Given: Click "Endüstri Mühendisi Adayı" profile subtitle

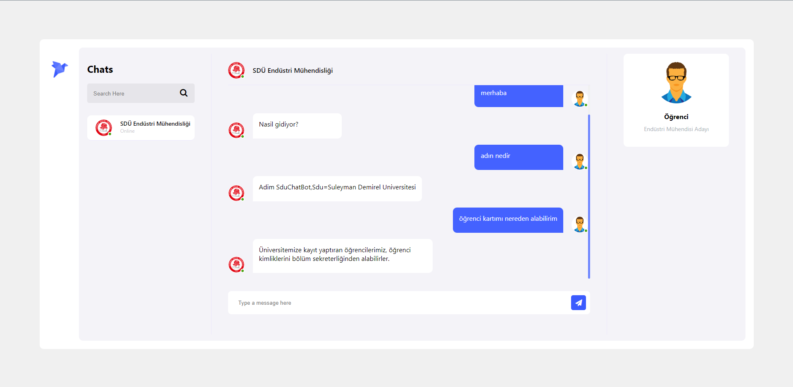Looking at the screenshot, I should tap(676, 129).
